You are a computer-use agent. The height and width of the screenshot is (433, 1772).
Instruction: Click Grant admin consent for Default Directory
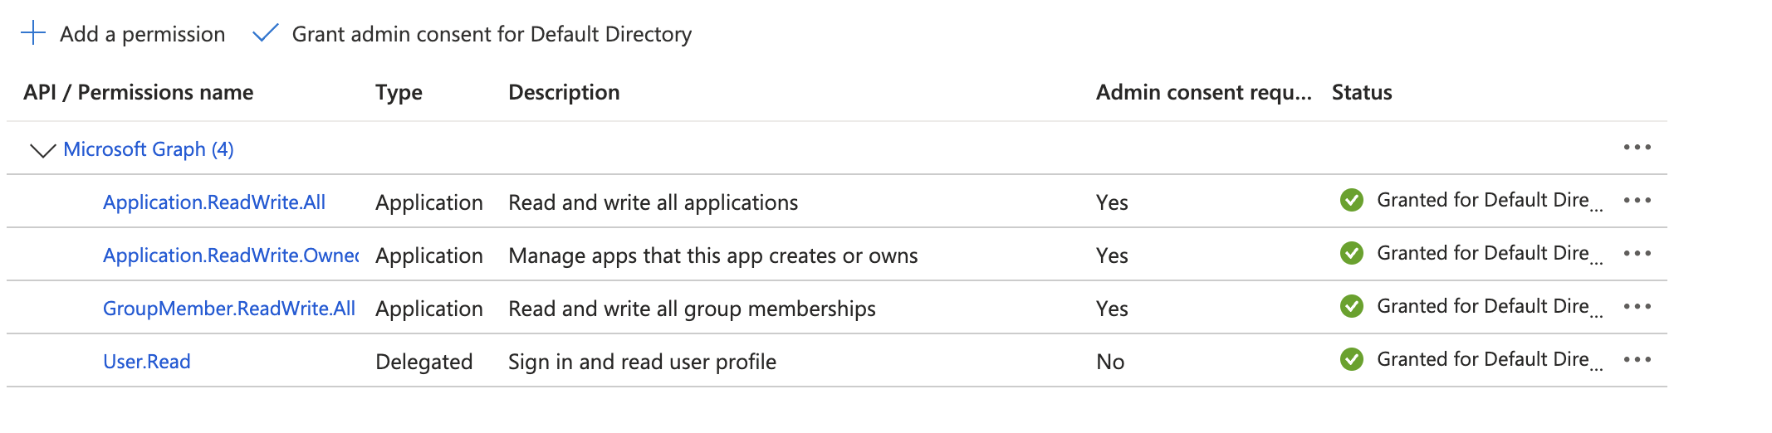[492, 34]
